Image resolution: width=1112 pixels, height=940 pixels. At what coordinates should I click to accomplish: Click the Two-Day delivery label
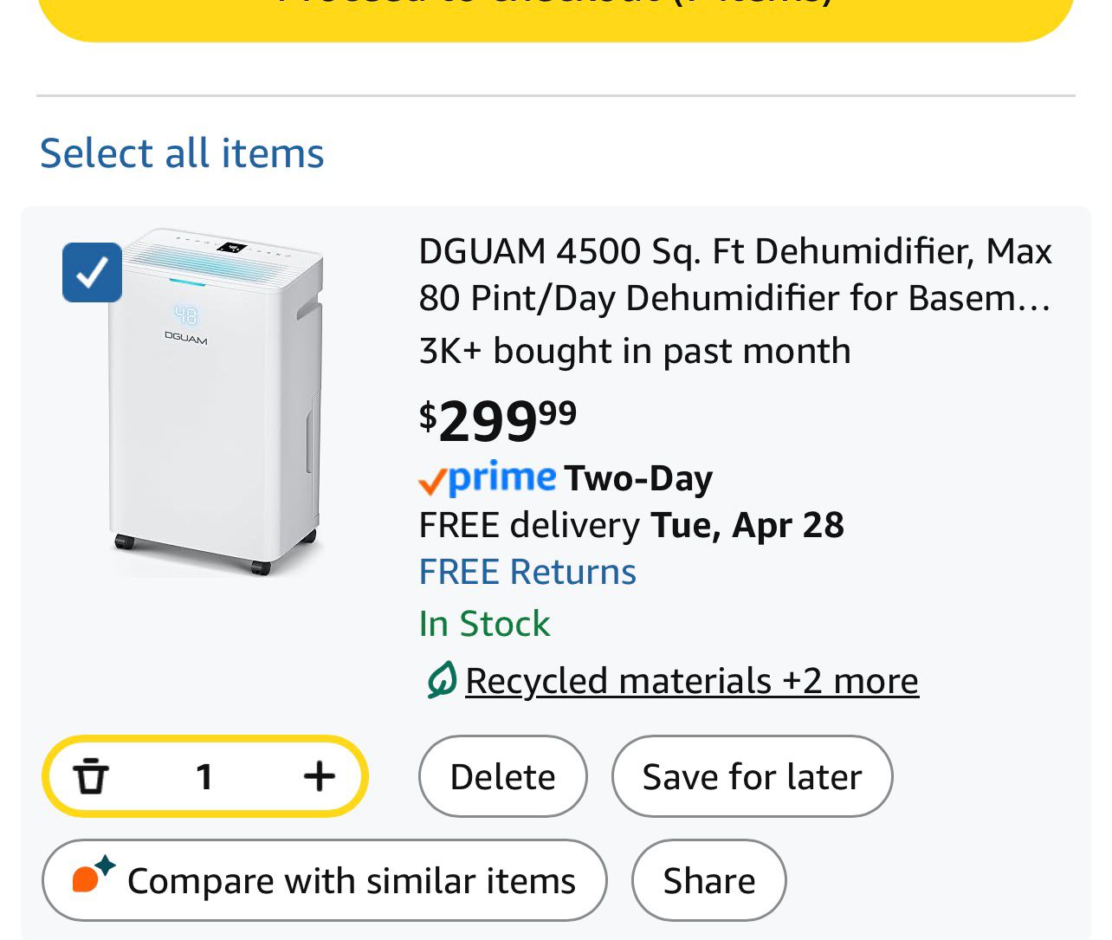tap(638, 478)
